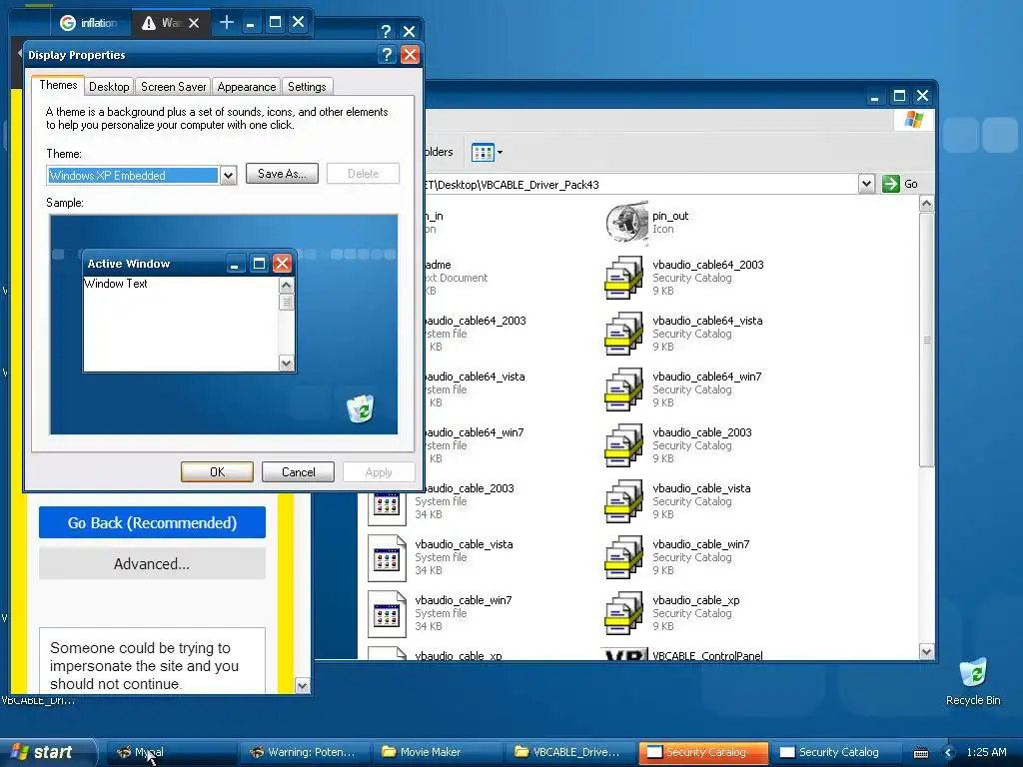This screenshot has height=767, width=1023.
Task: Select the Themes tab
Action: [x=58, y=85]
